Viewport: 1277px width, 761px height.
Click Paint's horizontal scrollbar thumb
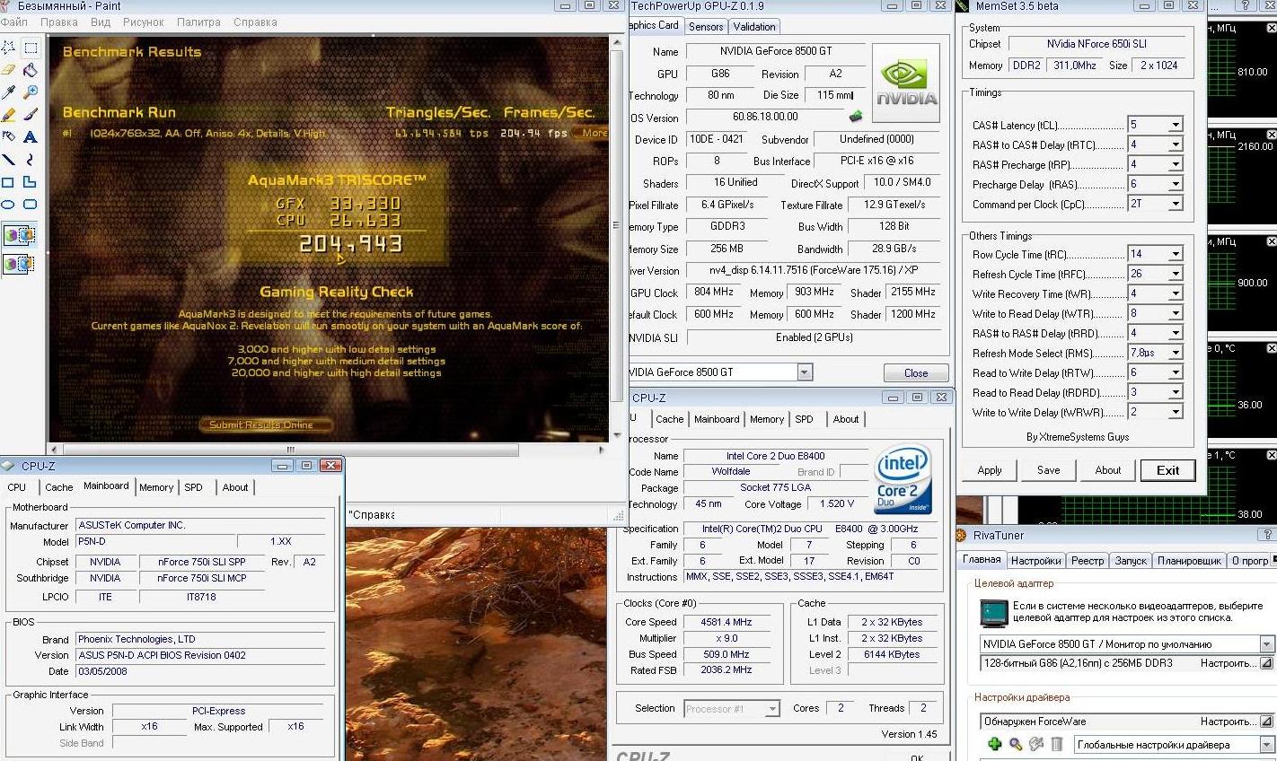click(289, 449)
